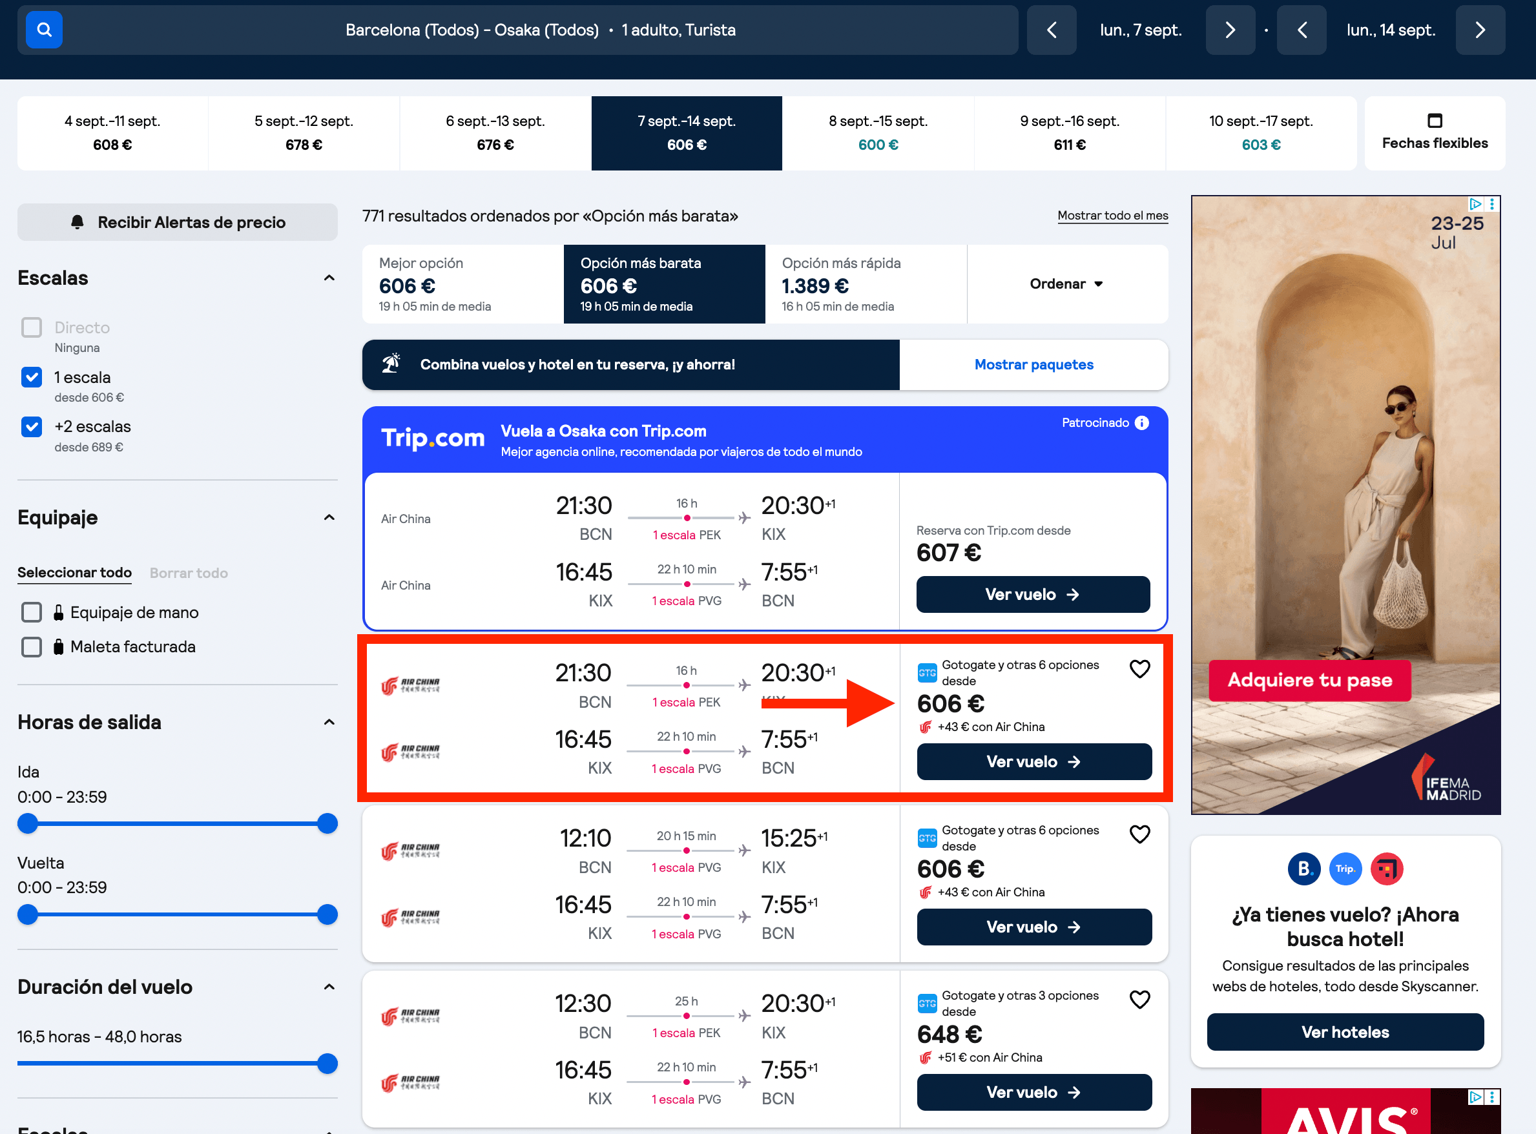Click Vuelta slider right handle
The width and height of the screenshot is (1536, 1134).
327,914
